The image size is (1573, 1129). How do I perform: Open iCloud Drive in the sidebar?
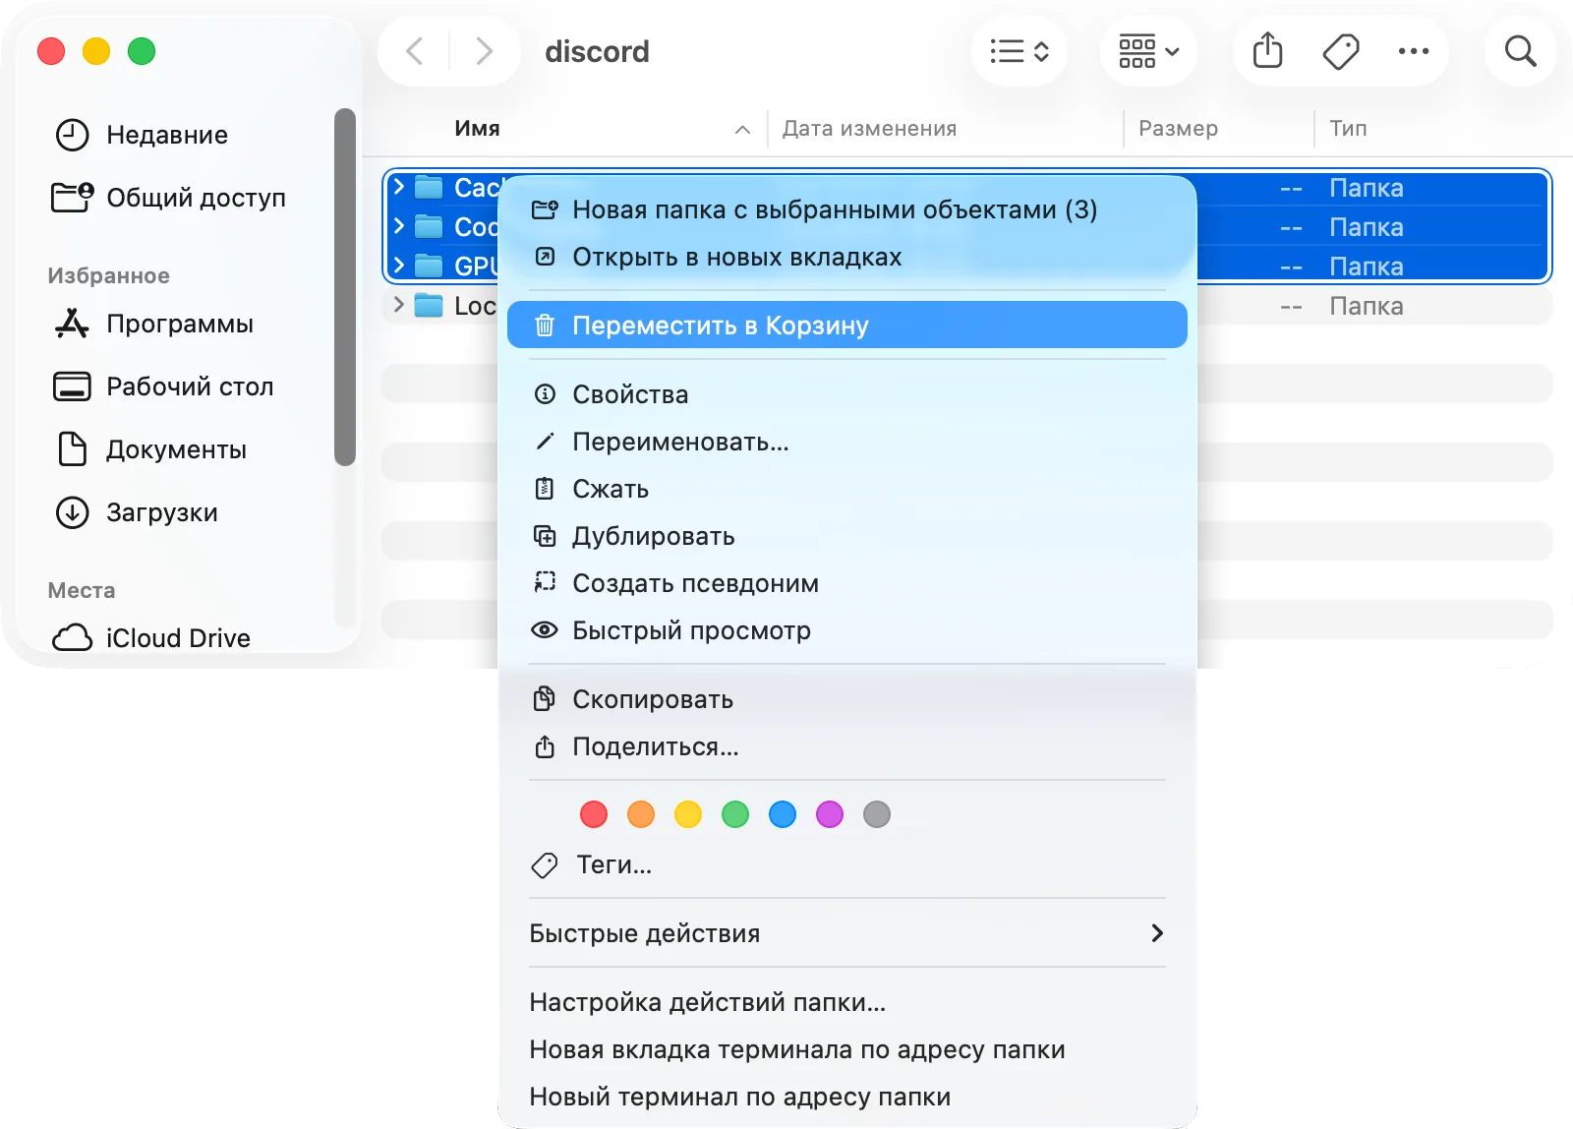[x=151, y=638]
